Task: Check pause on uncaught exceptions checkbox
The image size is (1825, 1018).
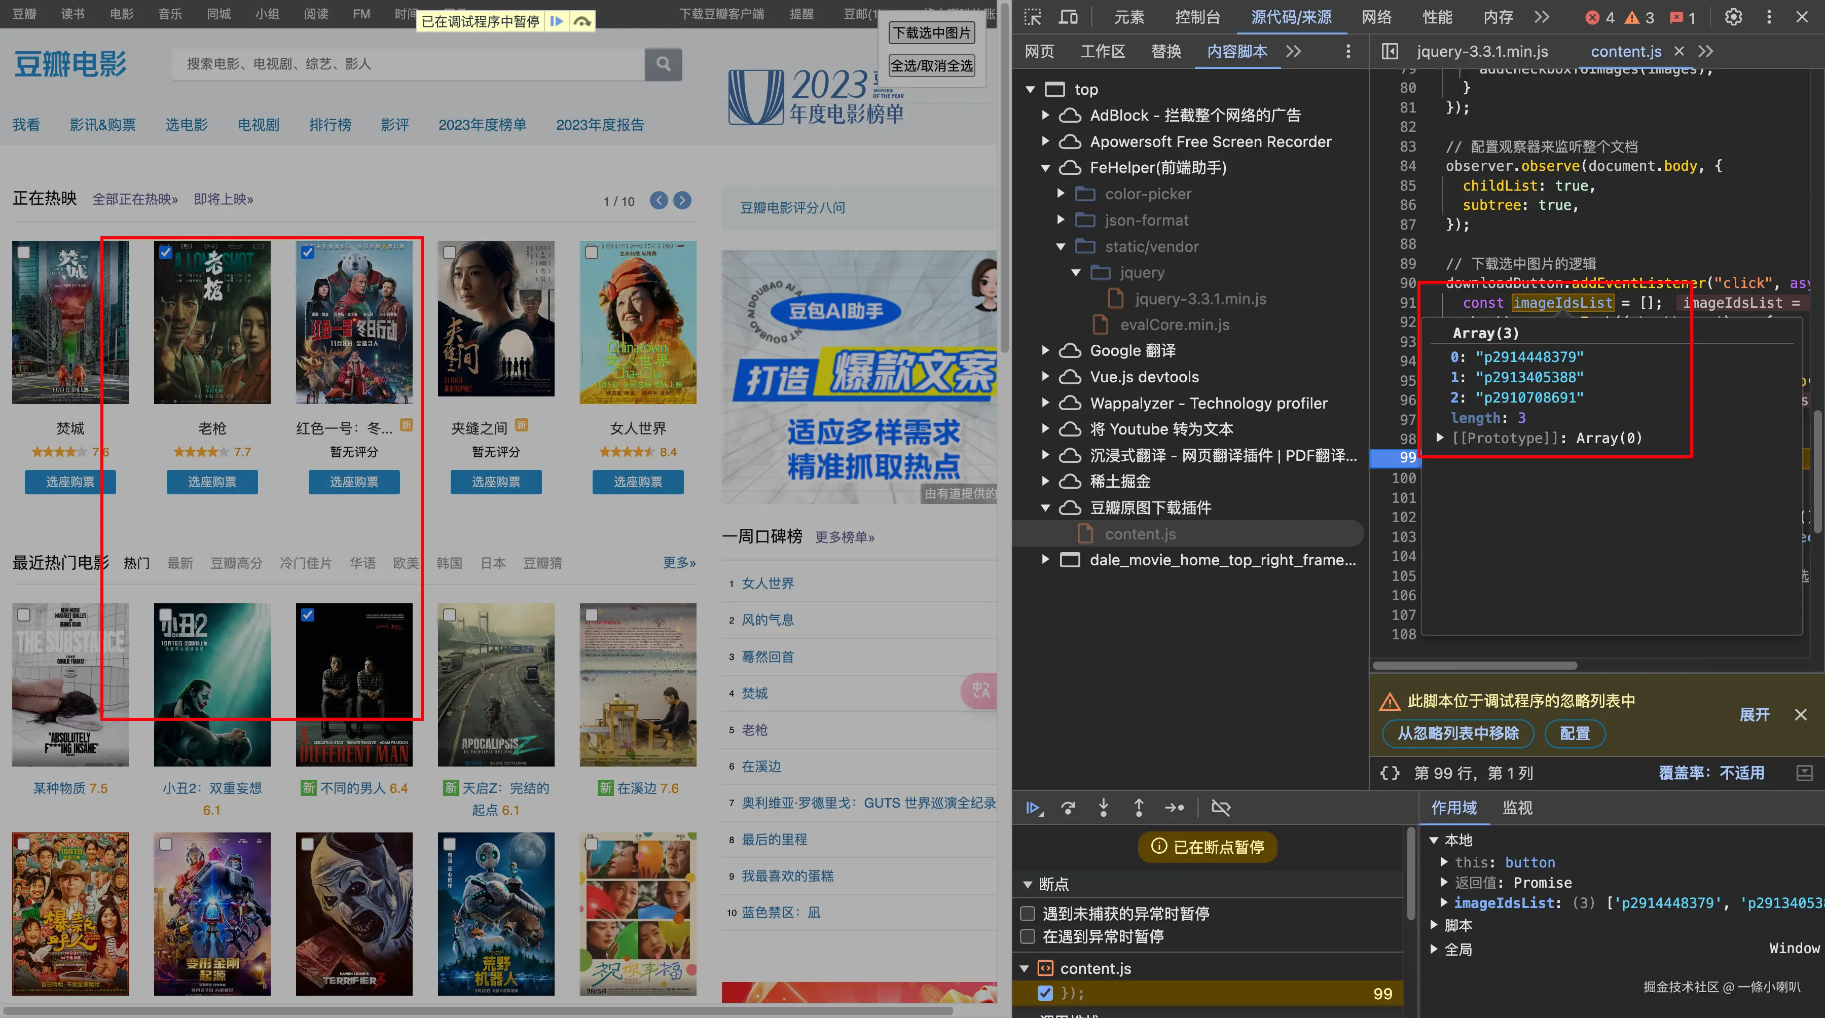Action: tap(1027, 913)
